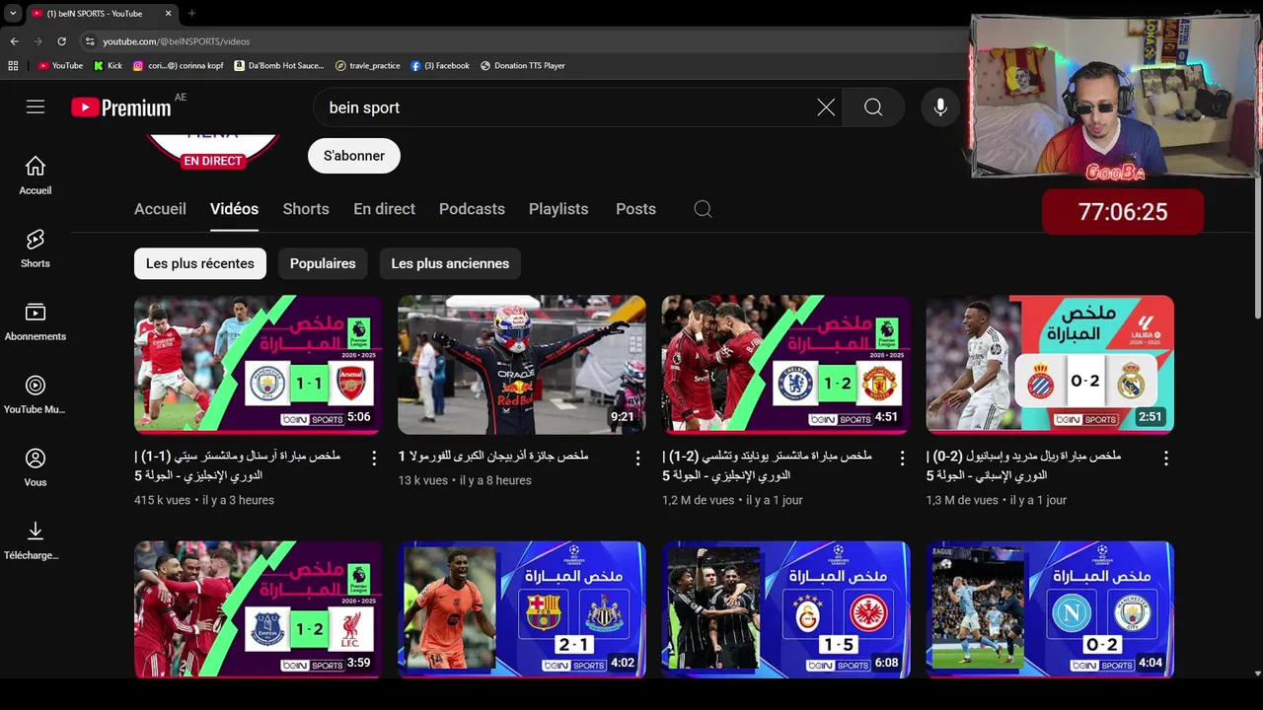Open options for Arsenal Manchester City video
1263x710 pixels.
click(x=374, y=459)
